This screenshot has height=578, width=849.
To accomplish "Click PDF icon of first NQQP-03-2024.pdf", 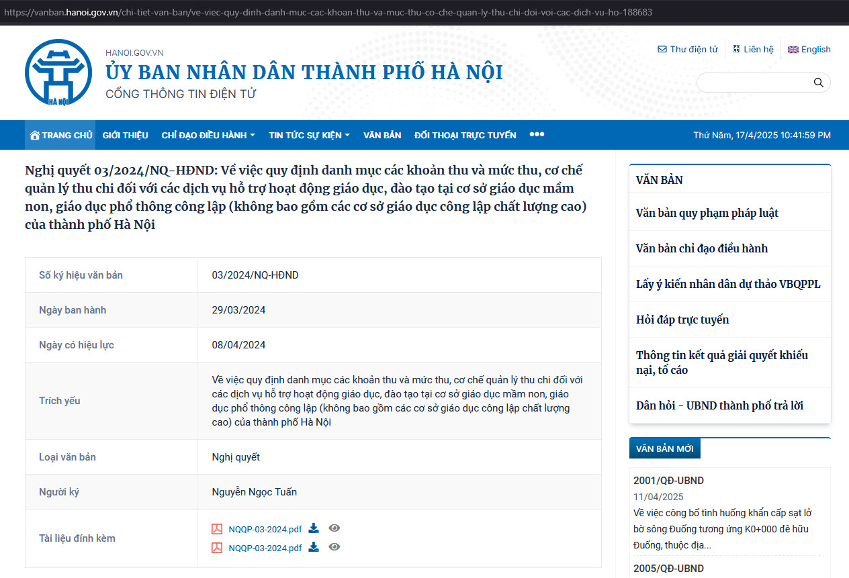I will pyautogui.click(x=217, y=528).
